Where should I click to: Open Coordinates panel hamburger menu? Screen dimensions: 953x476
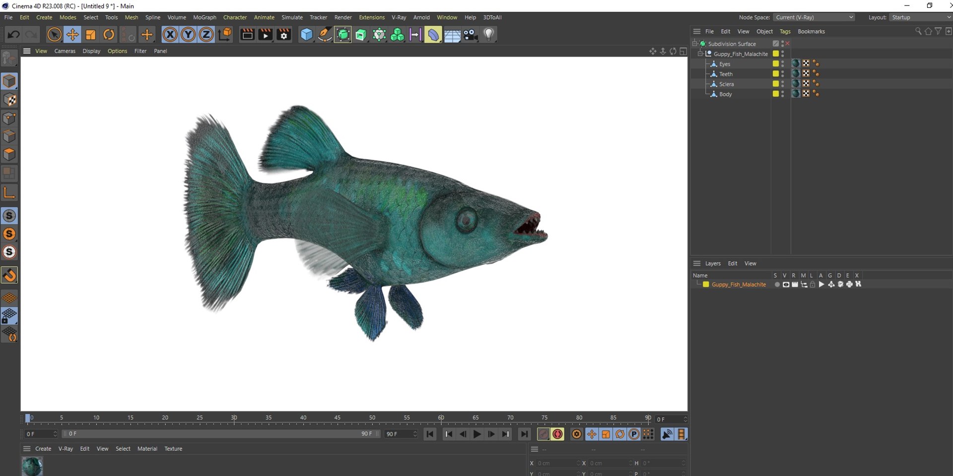[535, 449]
